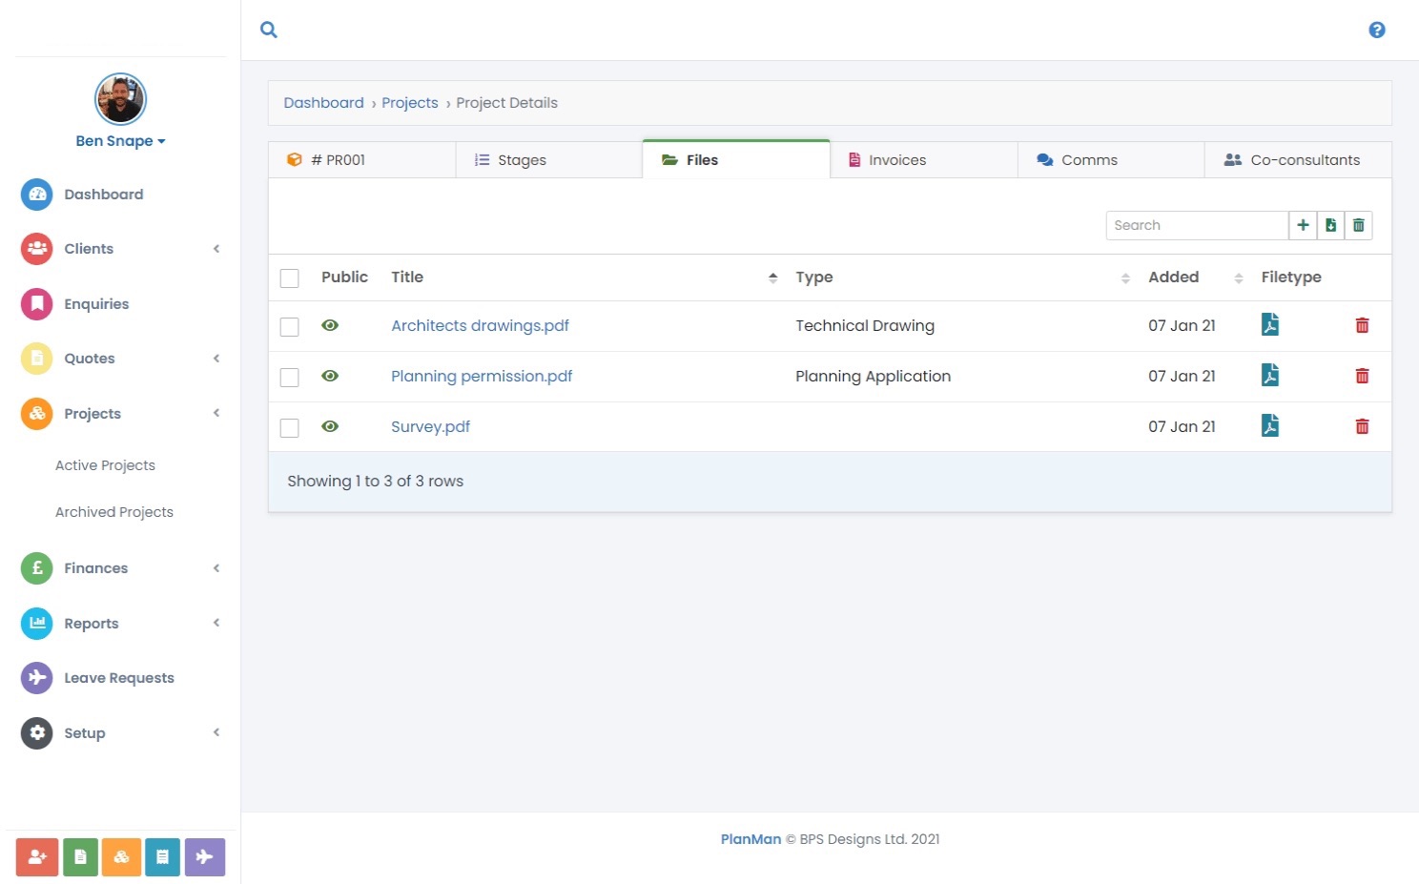This screenshot has height=884, width=1419.
Task: Switch to the Invoices tab
Action: pyautogui.click(x=896, y=159)
